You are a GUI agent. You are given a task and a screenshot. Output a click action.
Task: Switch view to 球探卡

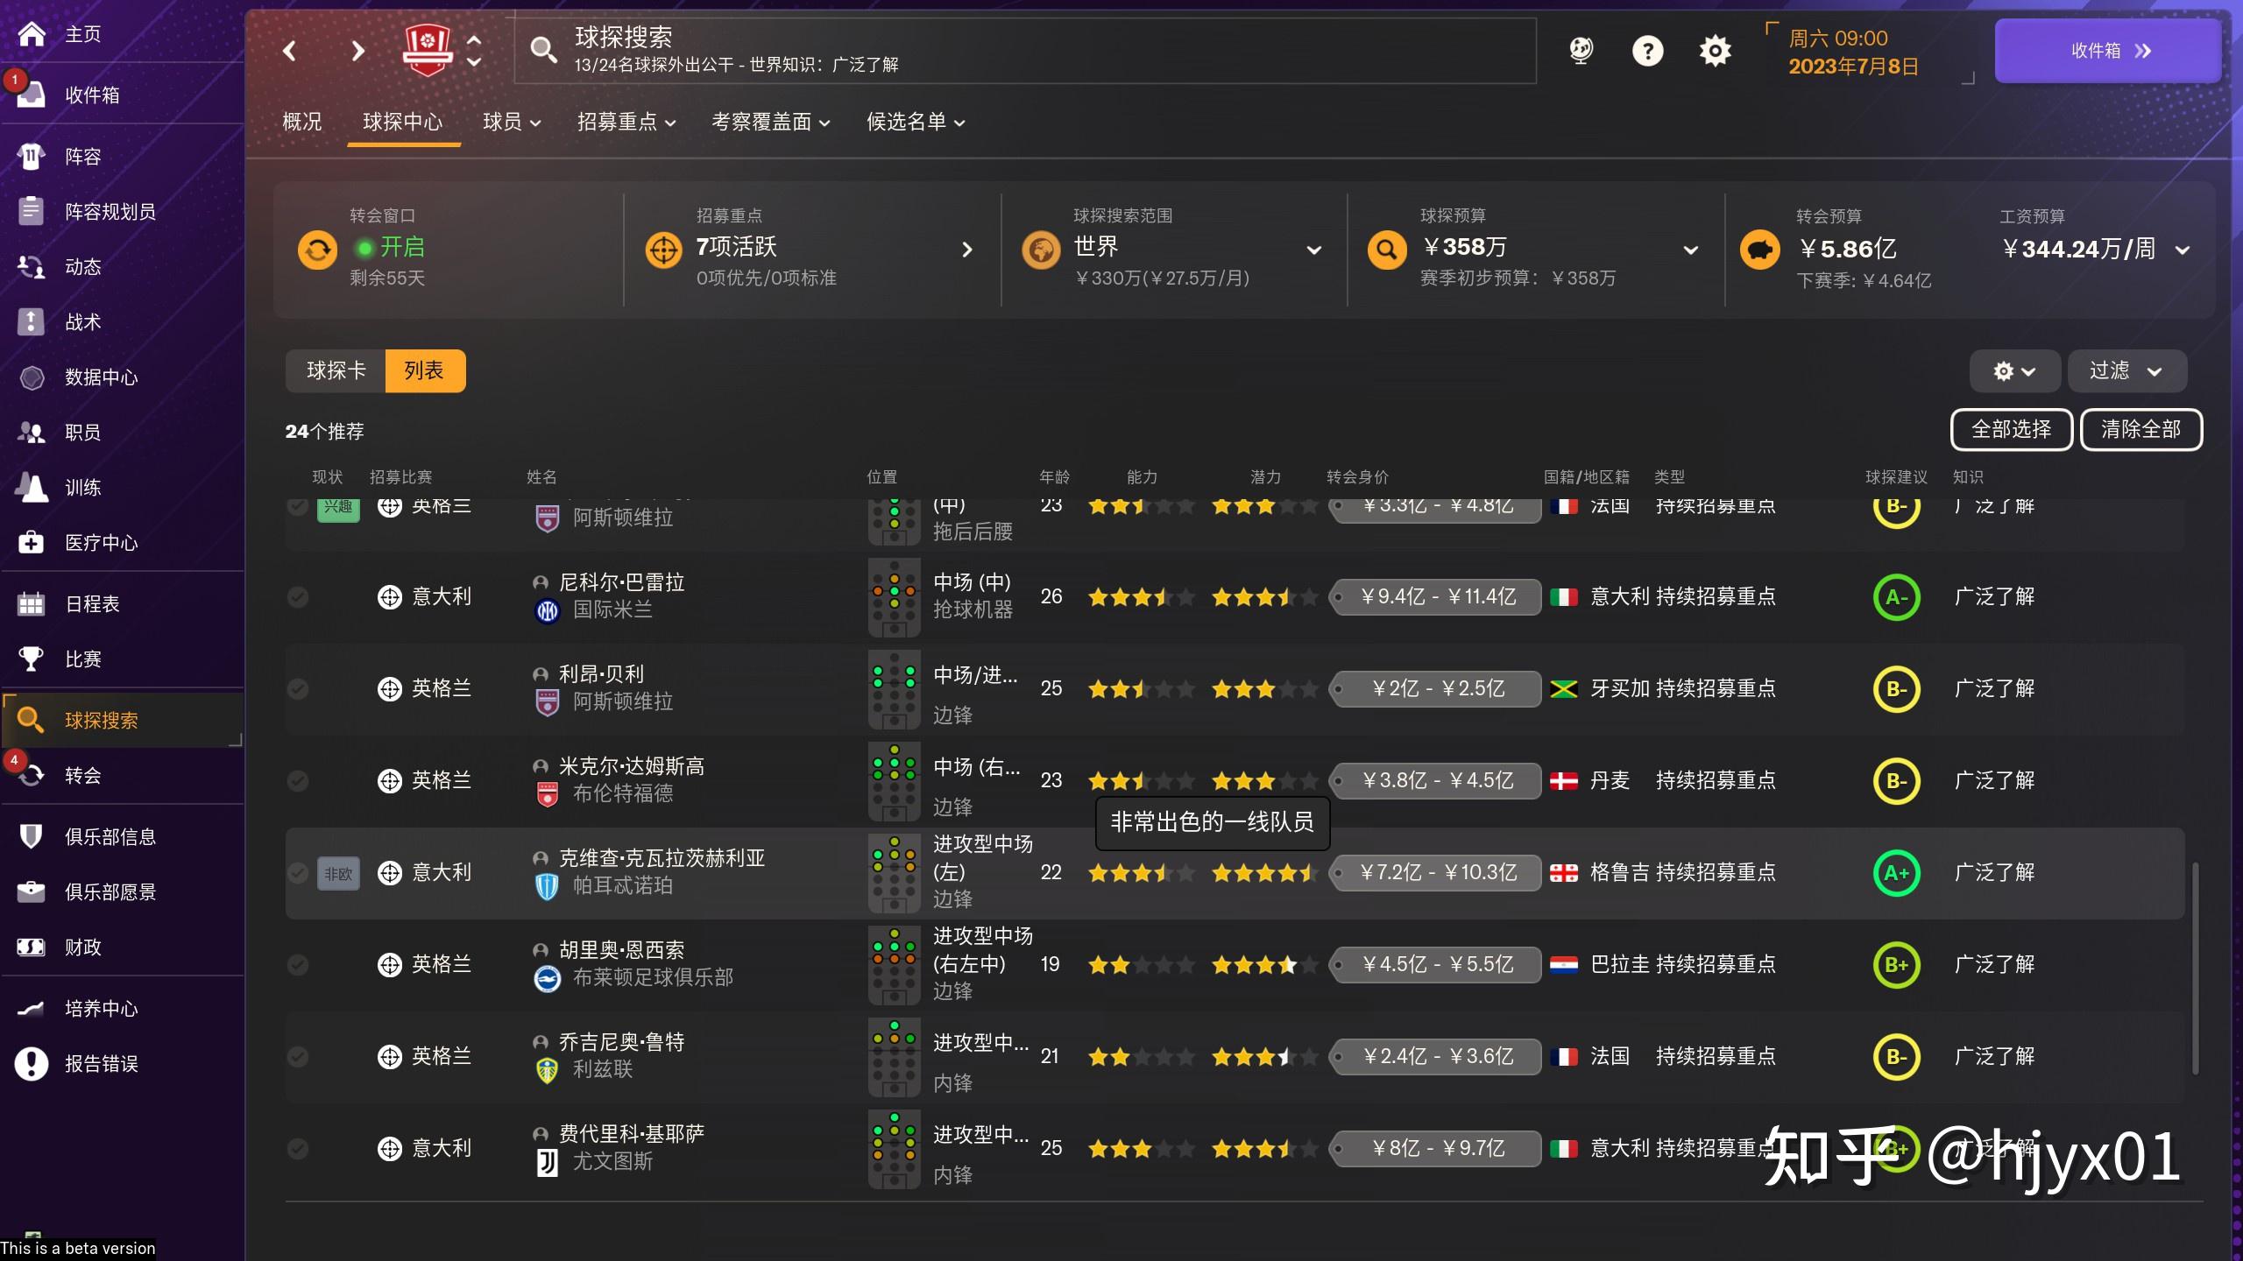click(336, 370)
